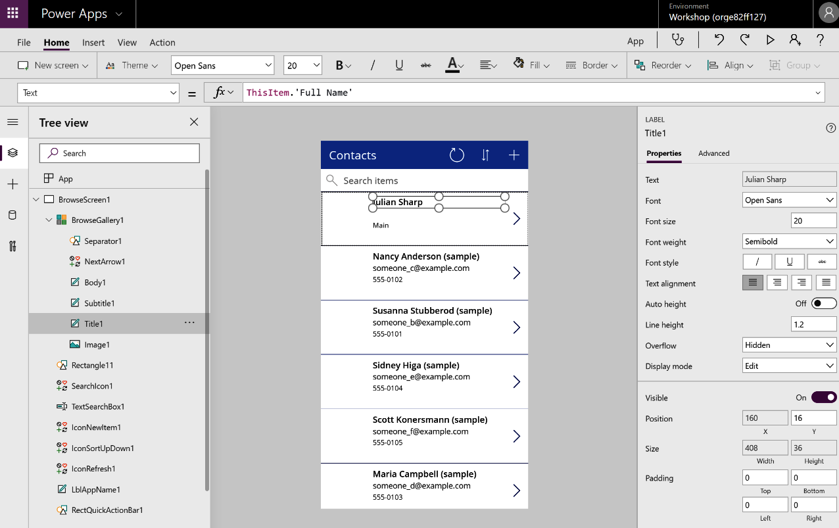Switch to the Advanced properties tab
This screenshot has width=839, height=528.
point(714,153)
